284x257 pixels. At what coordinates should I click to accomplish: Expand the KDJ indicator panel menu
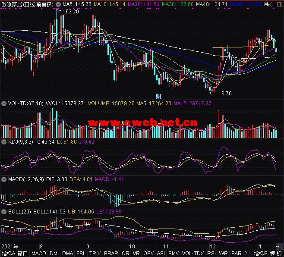coord(4,141)
